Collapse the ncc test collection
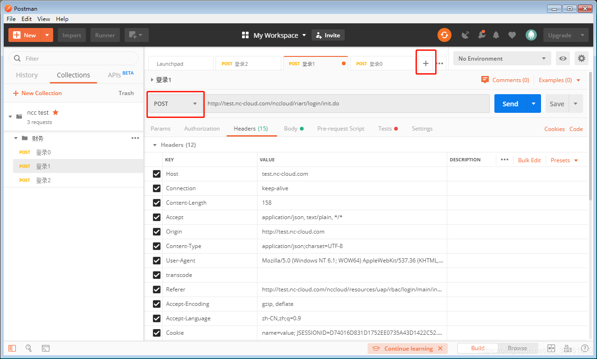 (10, 117)
